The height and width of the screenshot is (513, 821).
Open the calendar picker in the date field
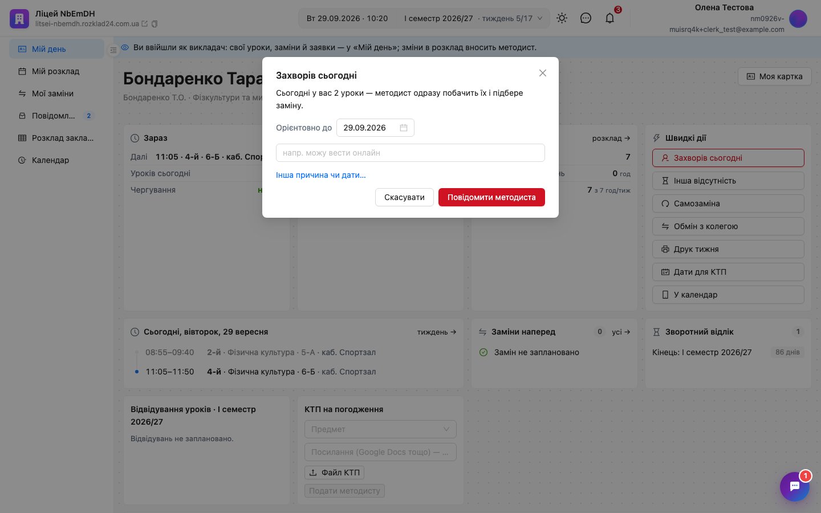(404, 128)
